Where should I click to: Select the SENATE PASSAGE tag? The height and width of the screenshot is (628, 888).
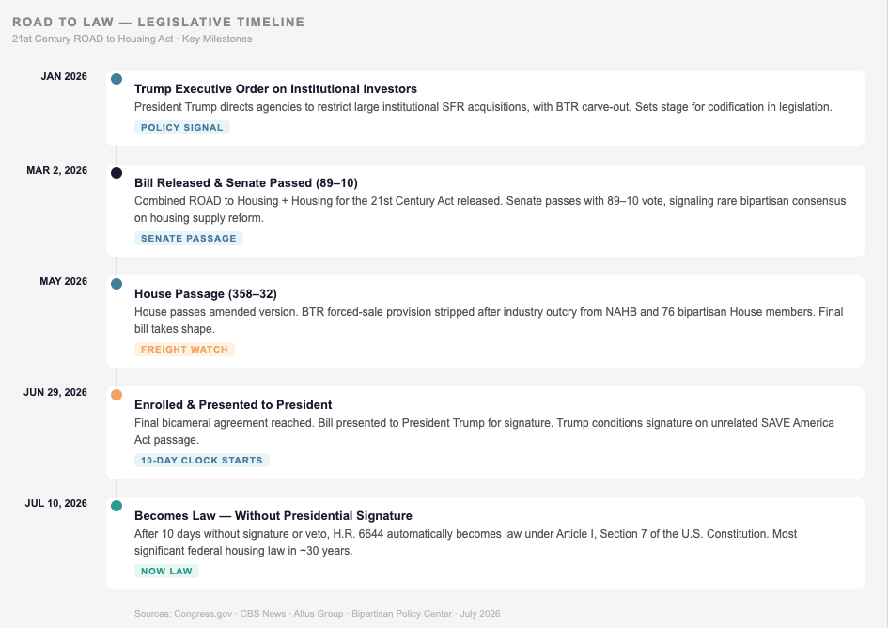189,239
